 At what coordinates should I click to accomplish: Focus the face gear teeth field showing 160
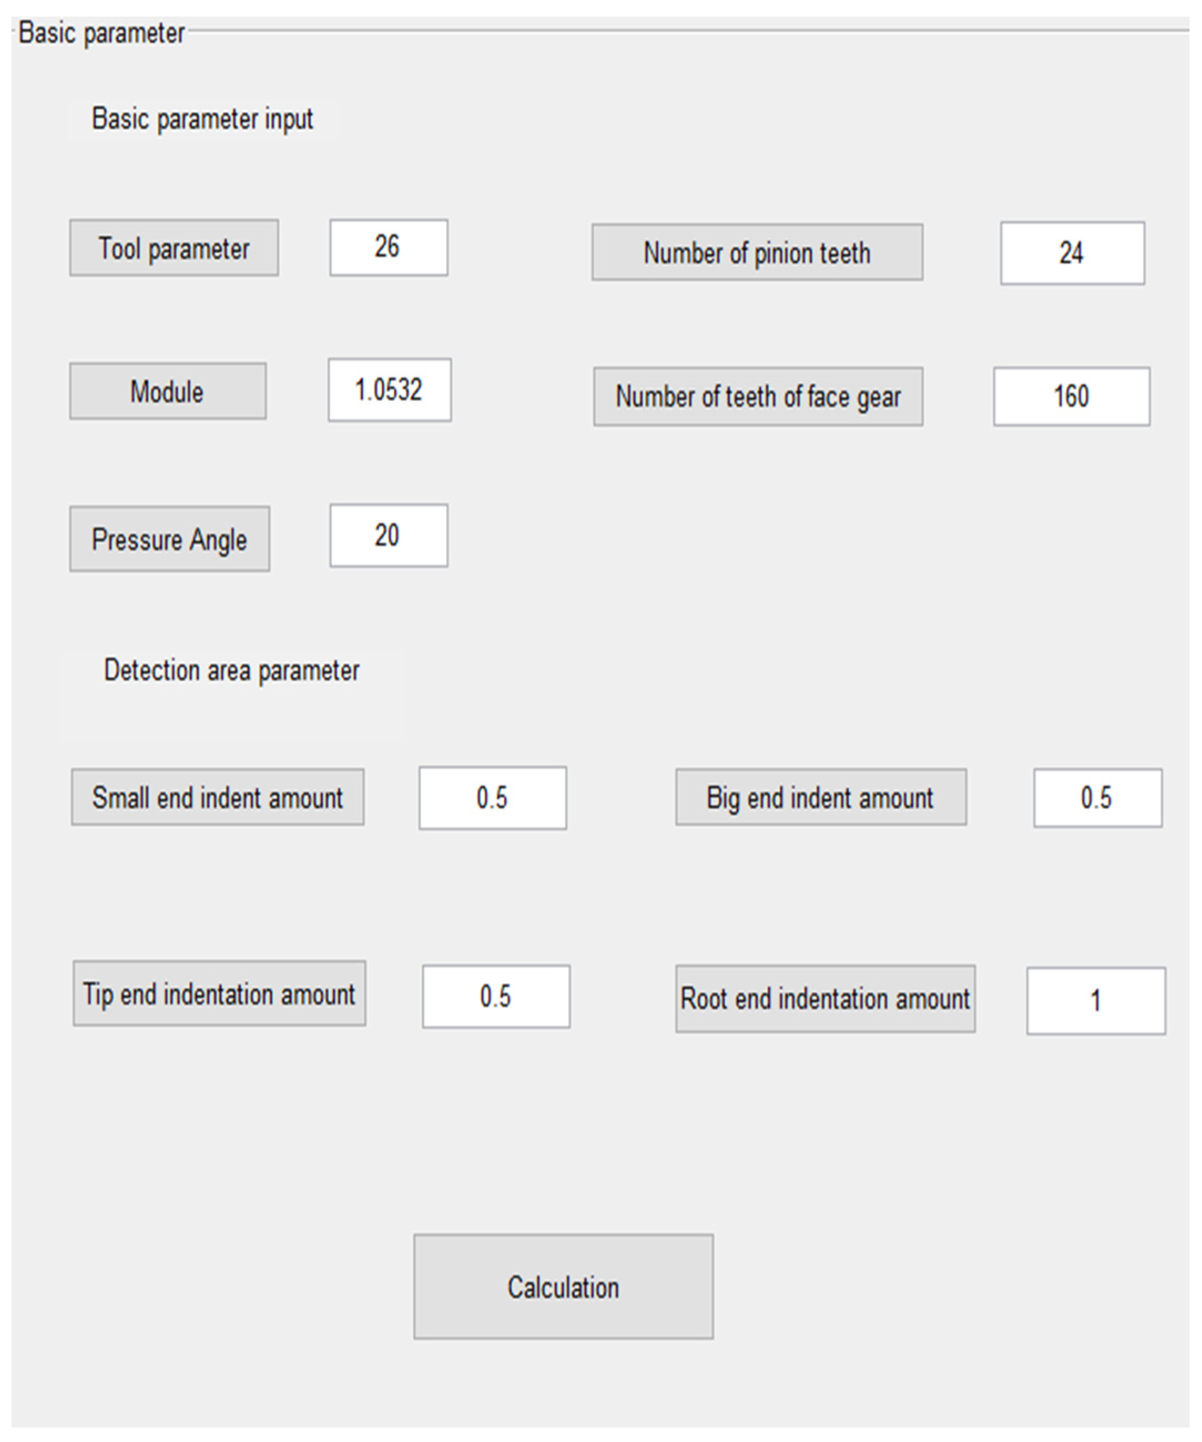[x=1071, y=396]
